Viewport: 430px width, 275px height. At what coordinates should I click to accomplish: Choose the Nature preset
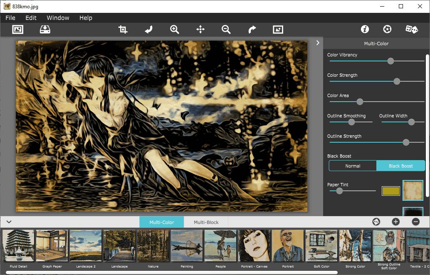[x=153, y=246]
